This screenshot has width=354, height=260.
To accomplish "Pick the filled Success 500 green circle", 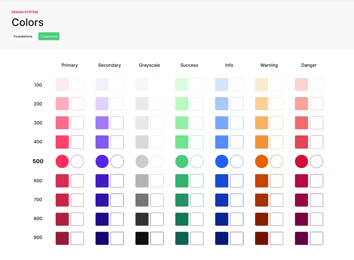I will point(182,161).
